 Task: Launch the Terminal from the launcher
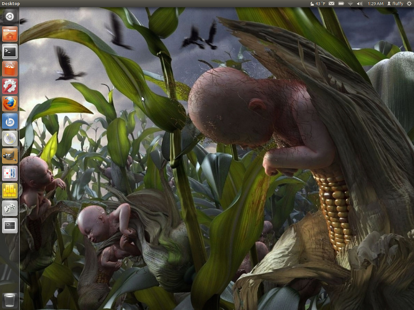point(10,51)
